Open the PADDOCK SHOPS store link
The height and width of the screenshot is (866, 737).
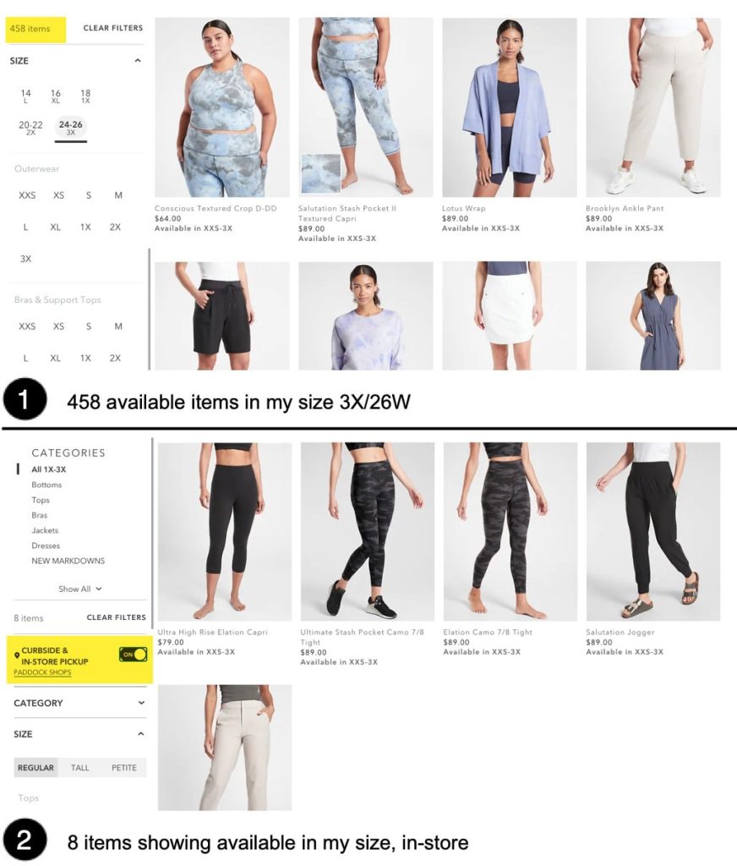pyautogui.click(x=42, y=672)
